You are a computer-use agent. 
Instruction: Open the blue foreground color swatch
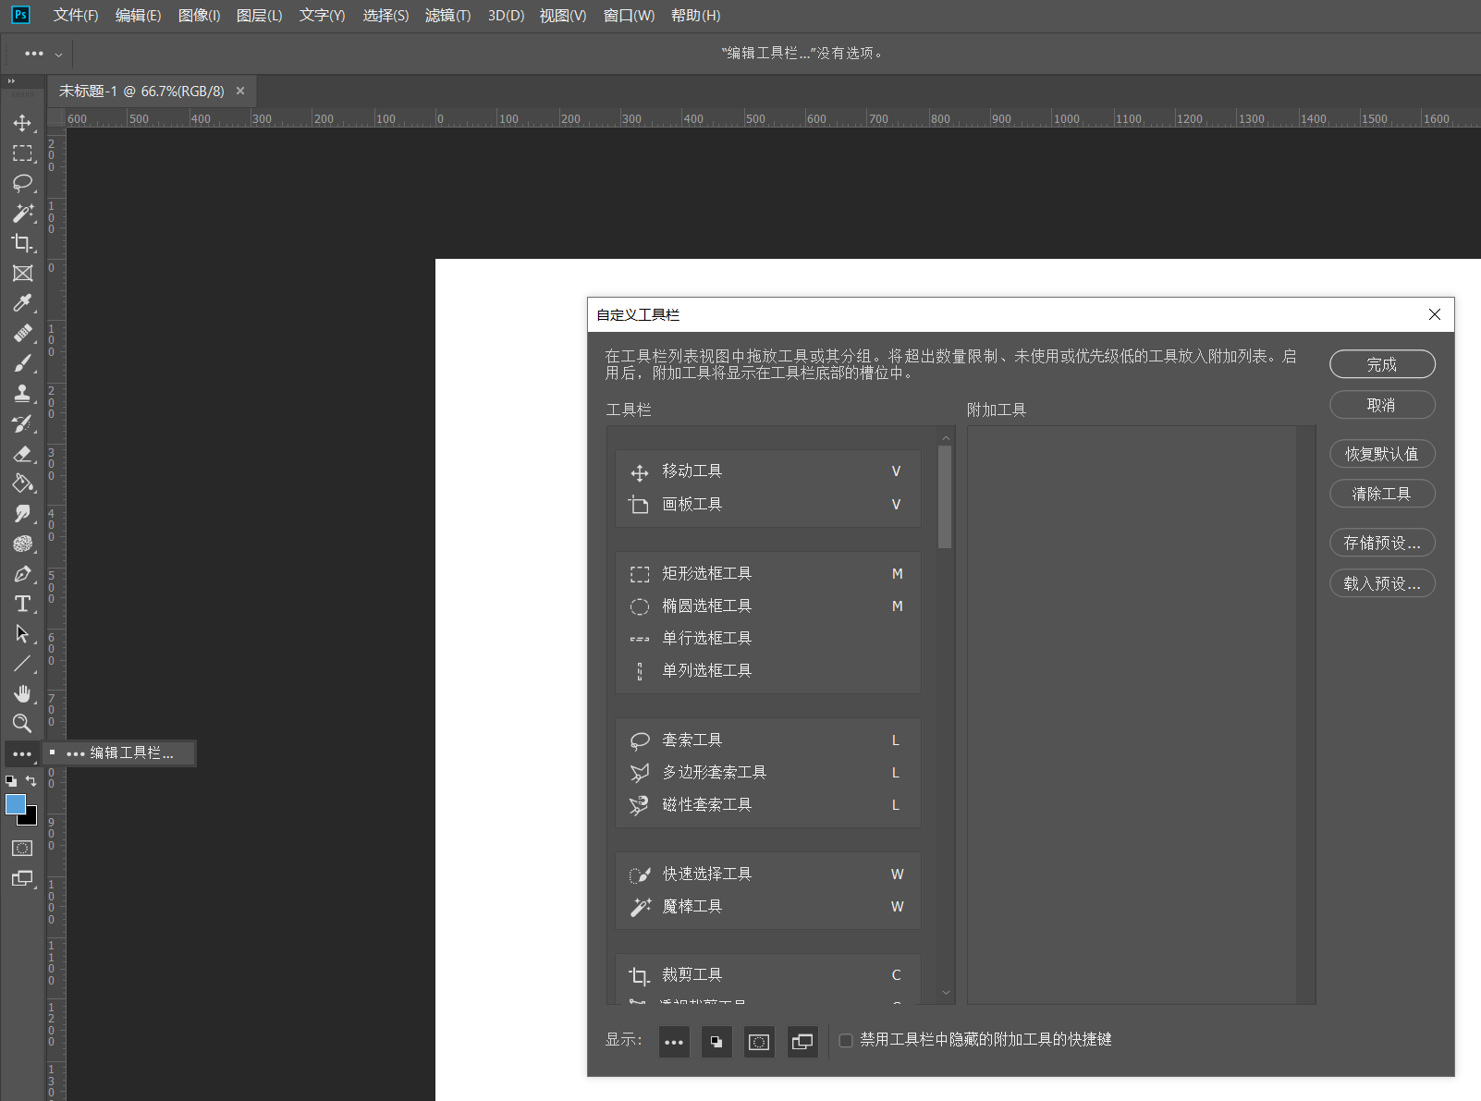tap(16, 804)
